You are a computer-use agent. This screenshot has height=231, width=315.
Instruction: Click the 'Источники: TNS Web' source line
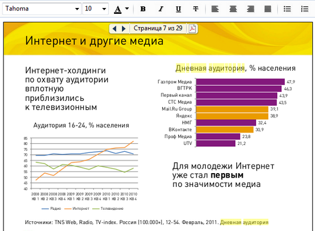pos(121,222)
